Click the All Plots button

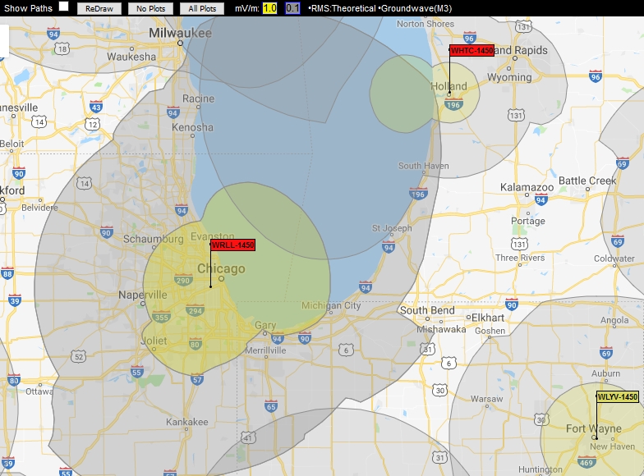pyautogui.click(x=202, y=8)
